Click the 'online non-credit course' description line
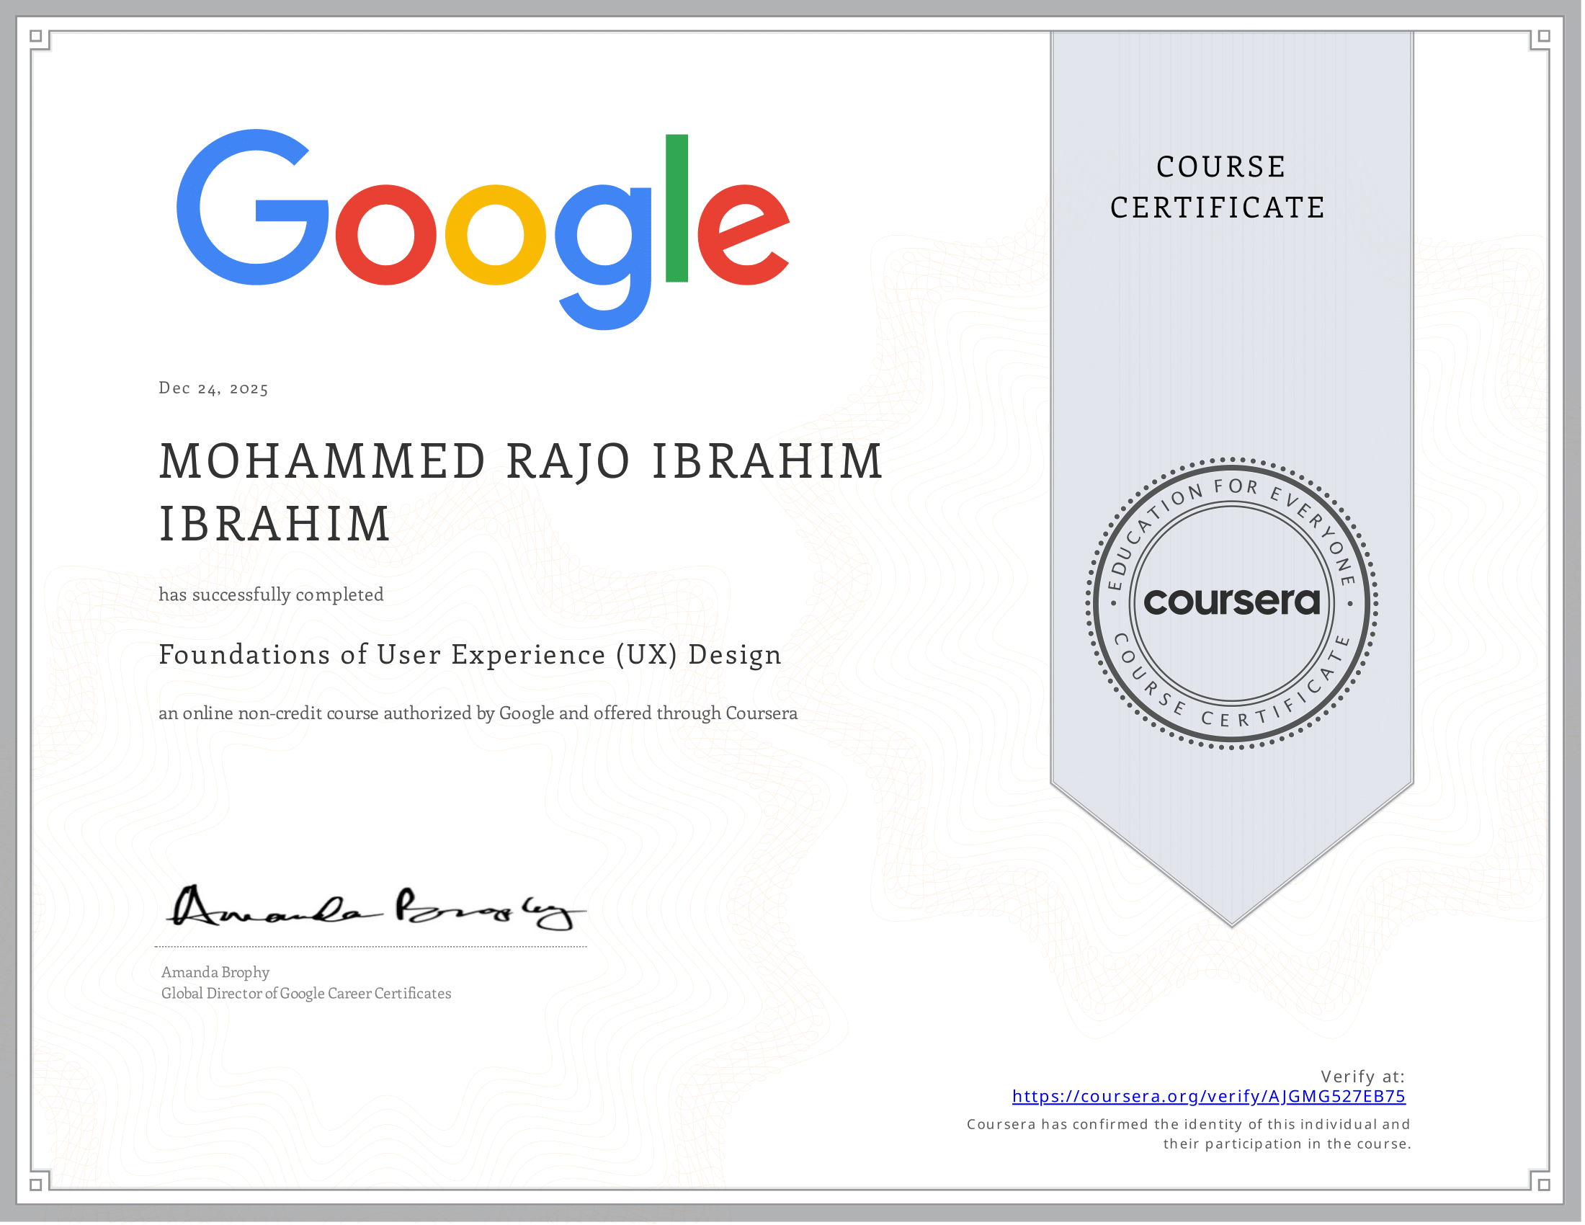The image size is (1585, 1225). (x=478, y=713)
